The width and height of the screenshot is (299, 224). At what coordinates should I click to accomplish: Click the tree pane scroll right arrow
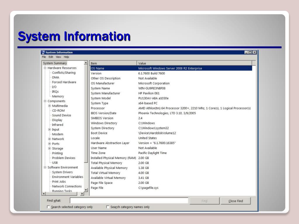click(82, 194)
